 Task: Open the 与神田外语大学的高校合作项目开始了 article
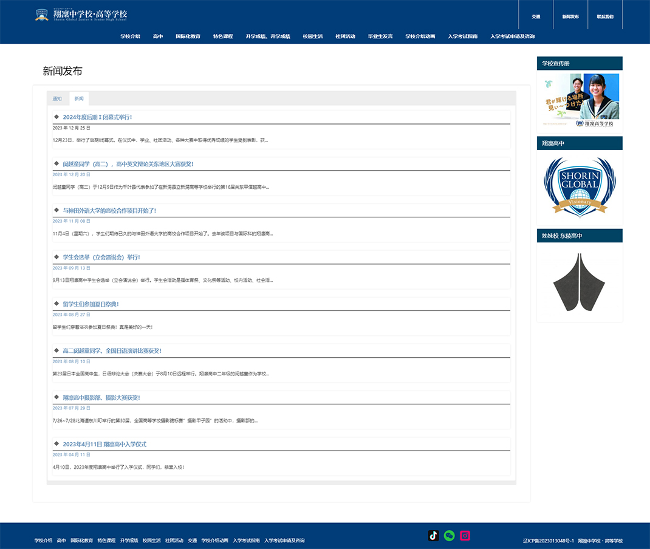(109, 211)
